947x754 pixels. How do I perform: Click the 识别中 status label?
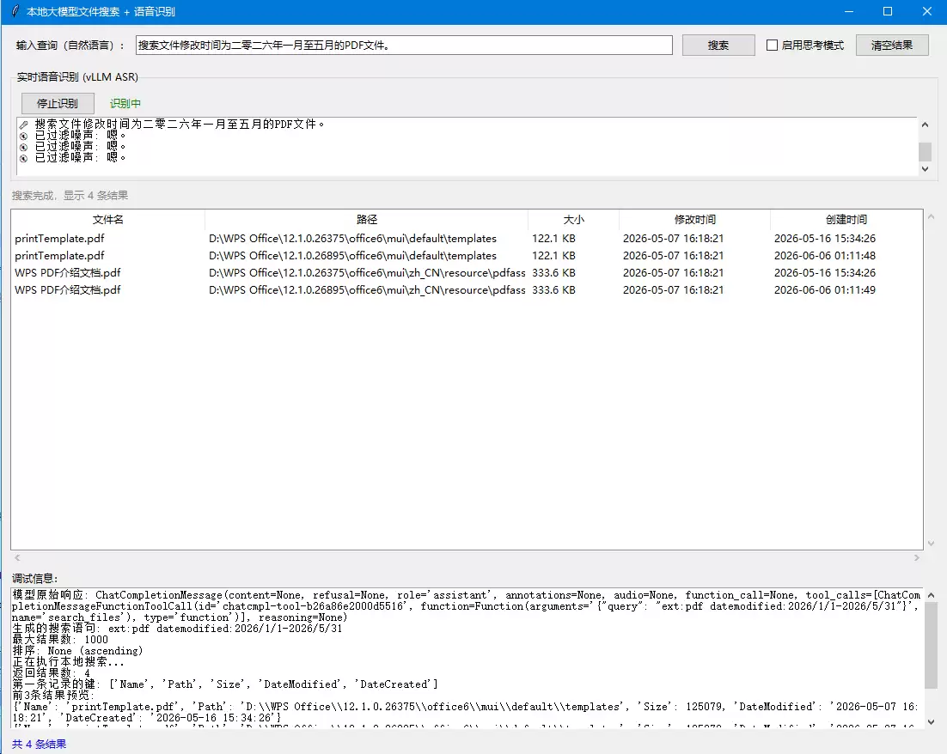coord(125,103)
